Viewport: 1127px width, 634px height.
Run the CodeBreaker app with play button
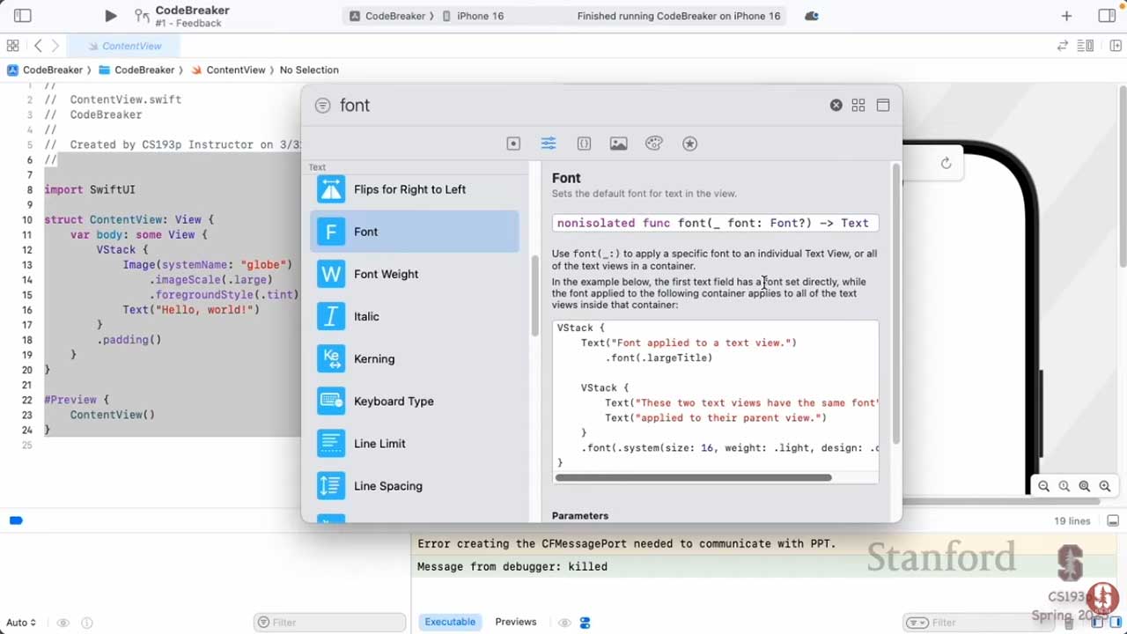coord(110,16)
